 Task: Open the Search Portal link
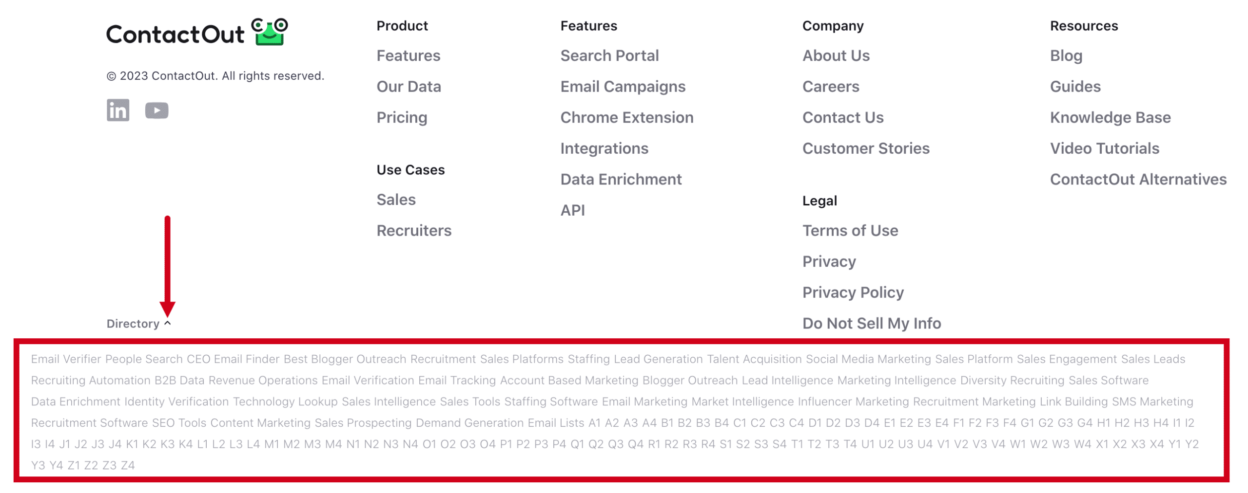pos(609,56)
